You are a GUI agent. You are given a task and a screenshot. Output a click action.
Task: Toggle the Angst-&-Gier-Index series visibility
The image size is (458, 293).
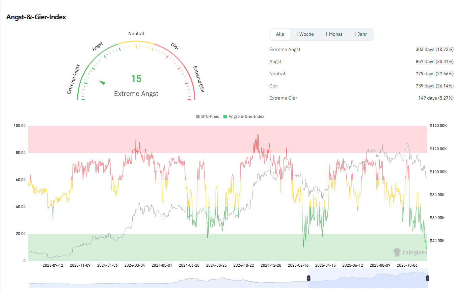244,116
